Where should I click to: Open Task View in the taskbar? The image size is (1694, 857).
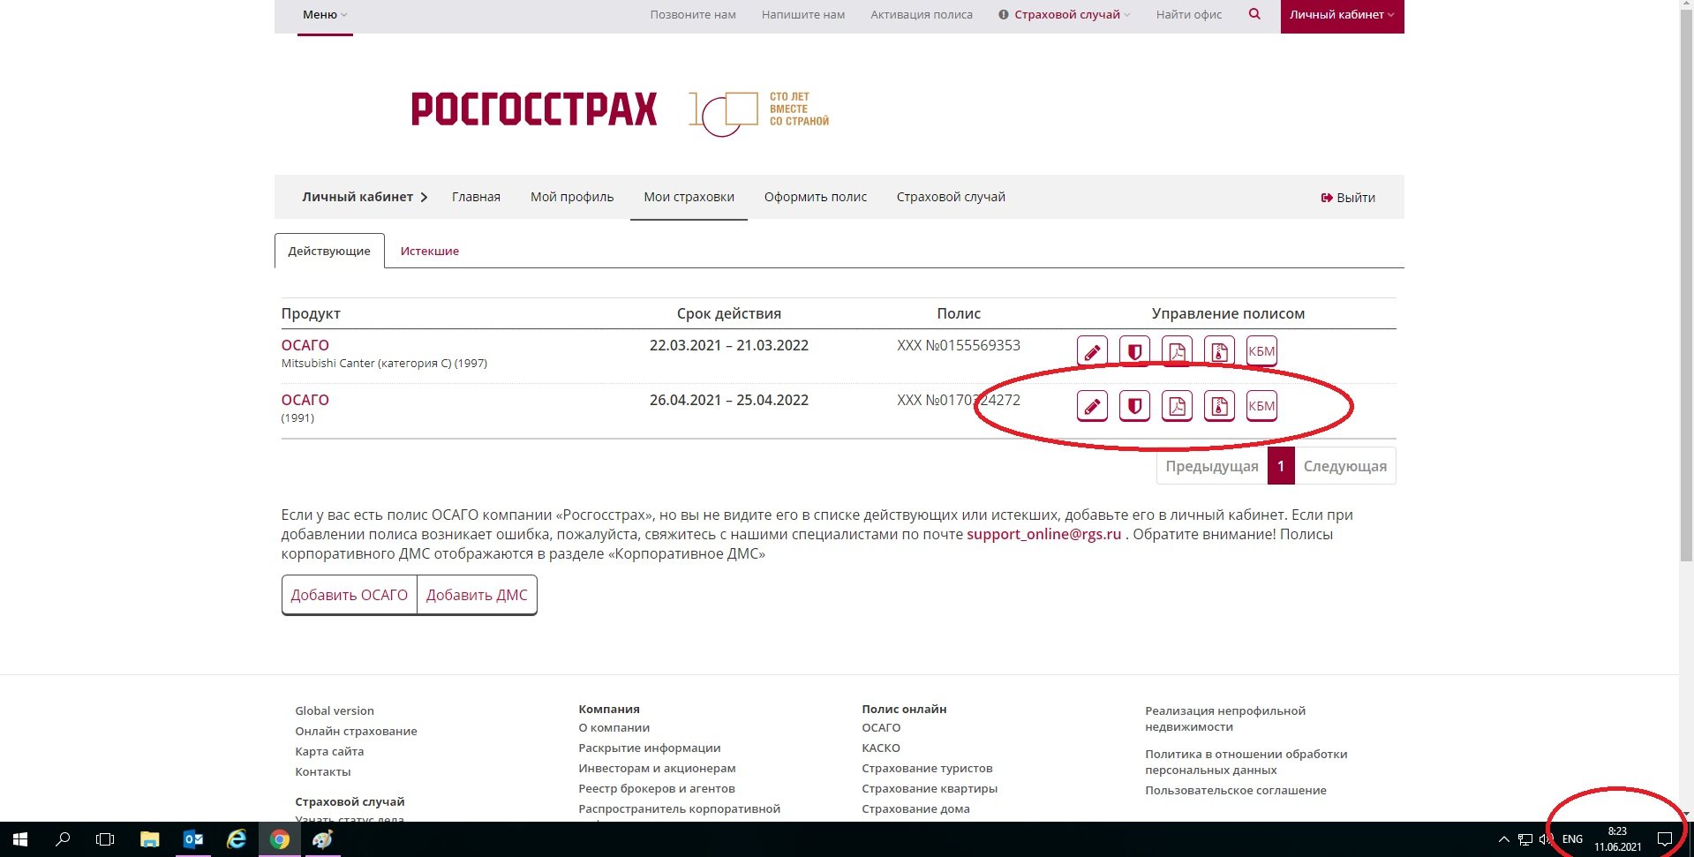pyautogui.click(x=105, y=839)
